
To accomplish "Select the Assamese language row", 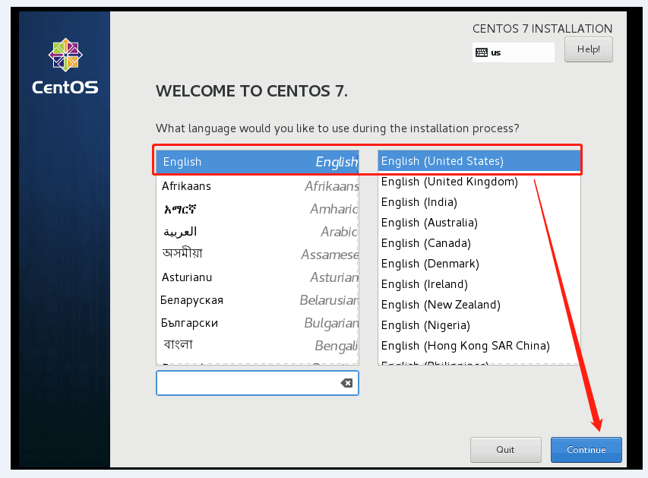I will [x=257, y=255].
